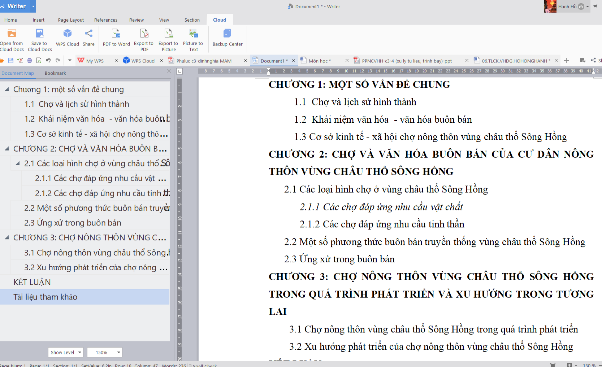This screenshot has height=367, width=602.
Task: Close the My WPS tab
Action: (x=116, y=61)
